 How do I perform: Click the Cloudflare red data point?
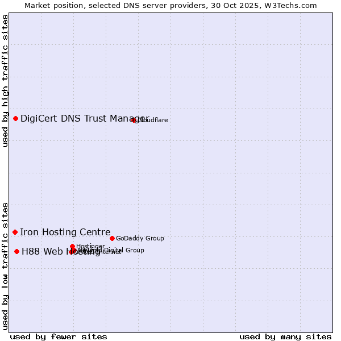(134, 120)
